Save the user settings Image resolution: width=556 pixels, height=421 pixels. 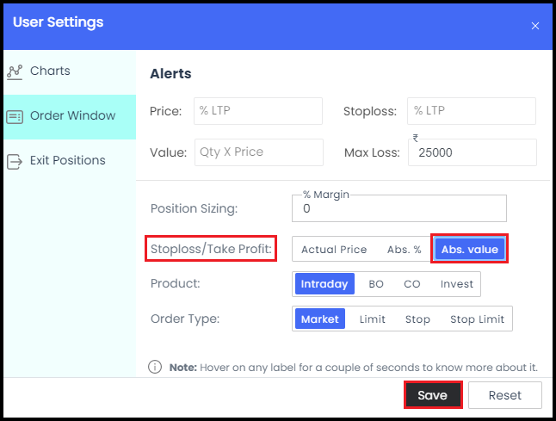point(433,395)
